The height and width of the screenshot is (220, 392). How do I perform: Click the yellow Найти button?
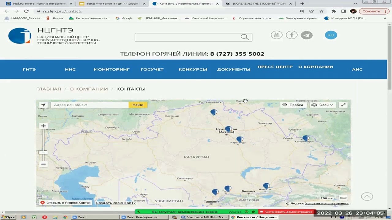coord(138,105)
